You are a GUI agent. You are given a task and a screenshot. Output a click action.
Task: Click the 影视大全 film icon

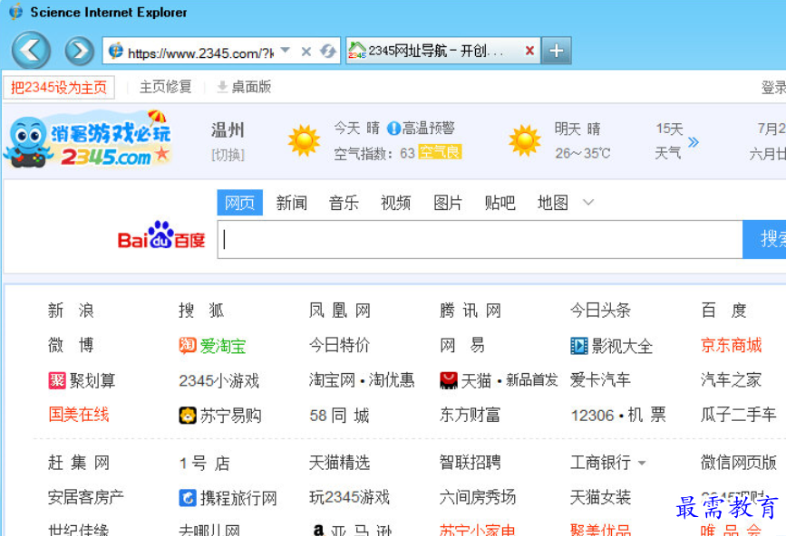[x=579, y=346]
